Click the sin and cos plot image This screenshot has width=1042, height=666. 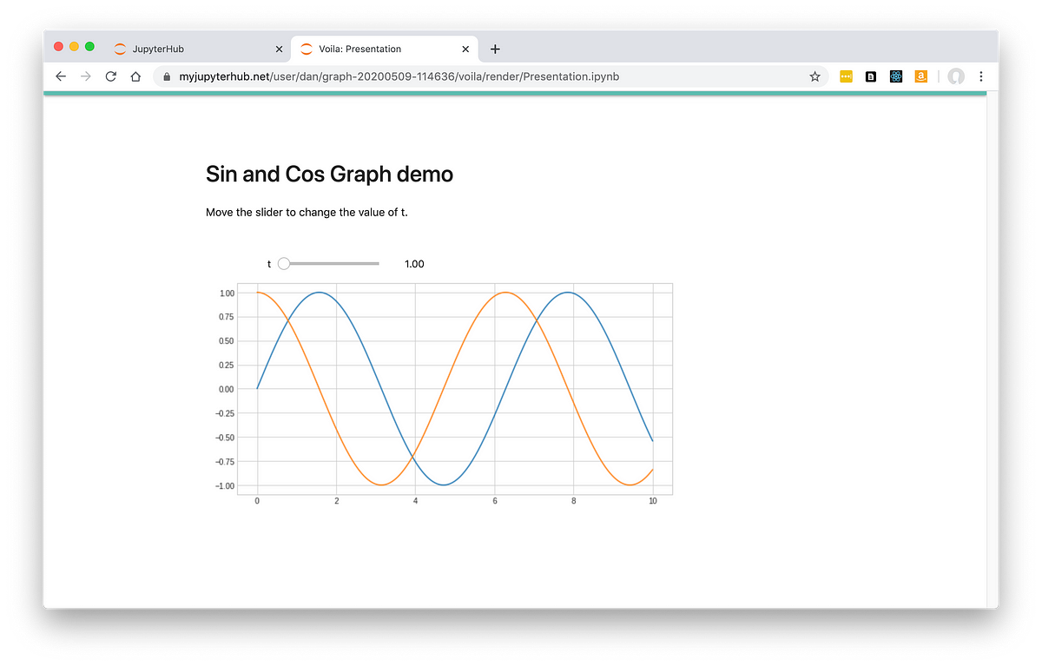point(443,395)
